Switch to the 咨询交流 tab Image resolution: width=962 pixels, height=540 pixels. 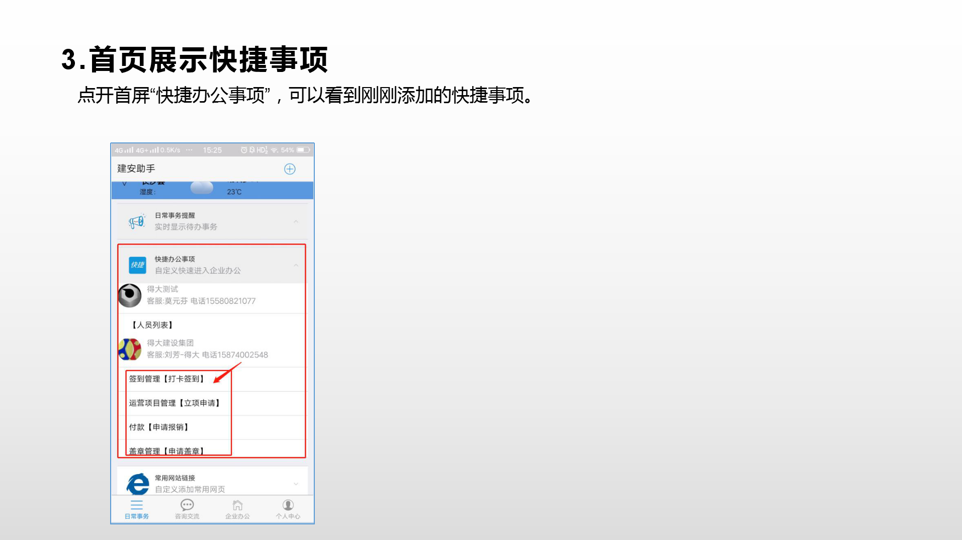pos(187,509)
